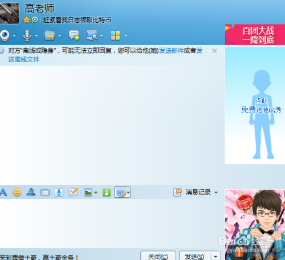Open the emoji smiley picker
Image resolution: width=285 pixels, height=260 pixels.
coord(17,192)
